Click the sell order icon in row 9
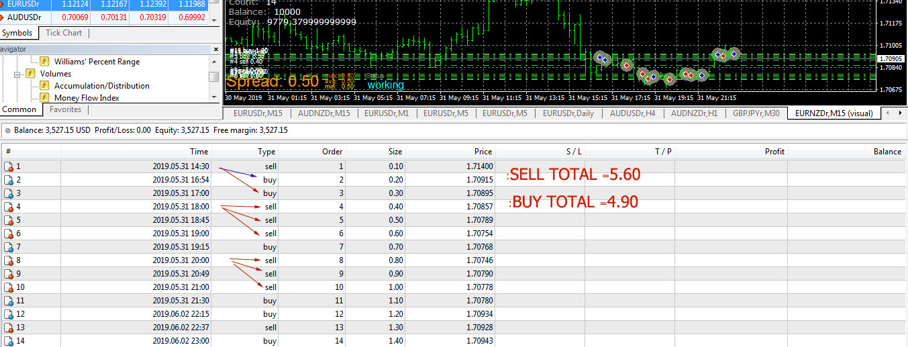The image size is (908, 347). pos(9,273)
